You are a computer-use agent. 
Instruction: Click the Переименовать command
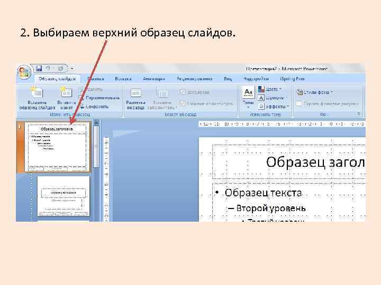pos(99,98)
